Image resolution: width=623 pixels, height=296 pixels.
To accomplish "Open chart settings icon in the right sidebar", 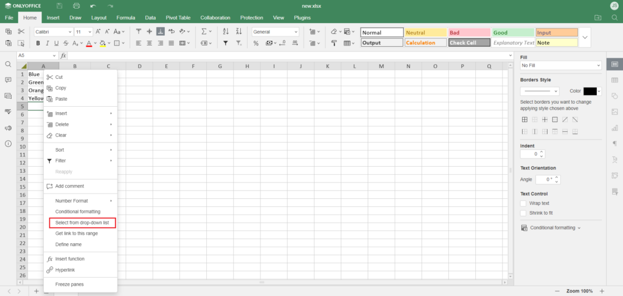I will (614, 127).
